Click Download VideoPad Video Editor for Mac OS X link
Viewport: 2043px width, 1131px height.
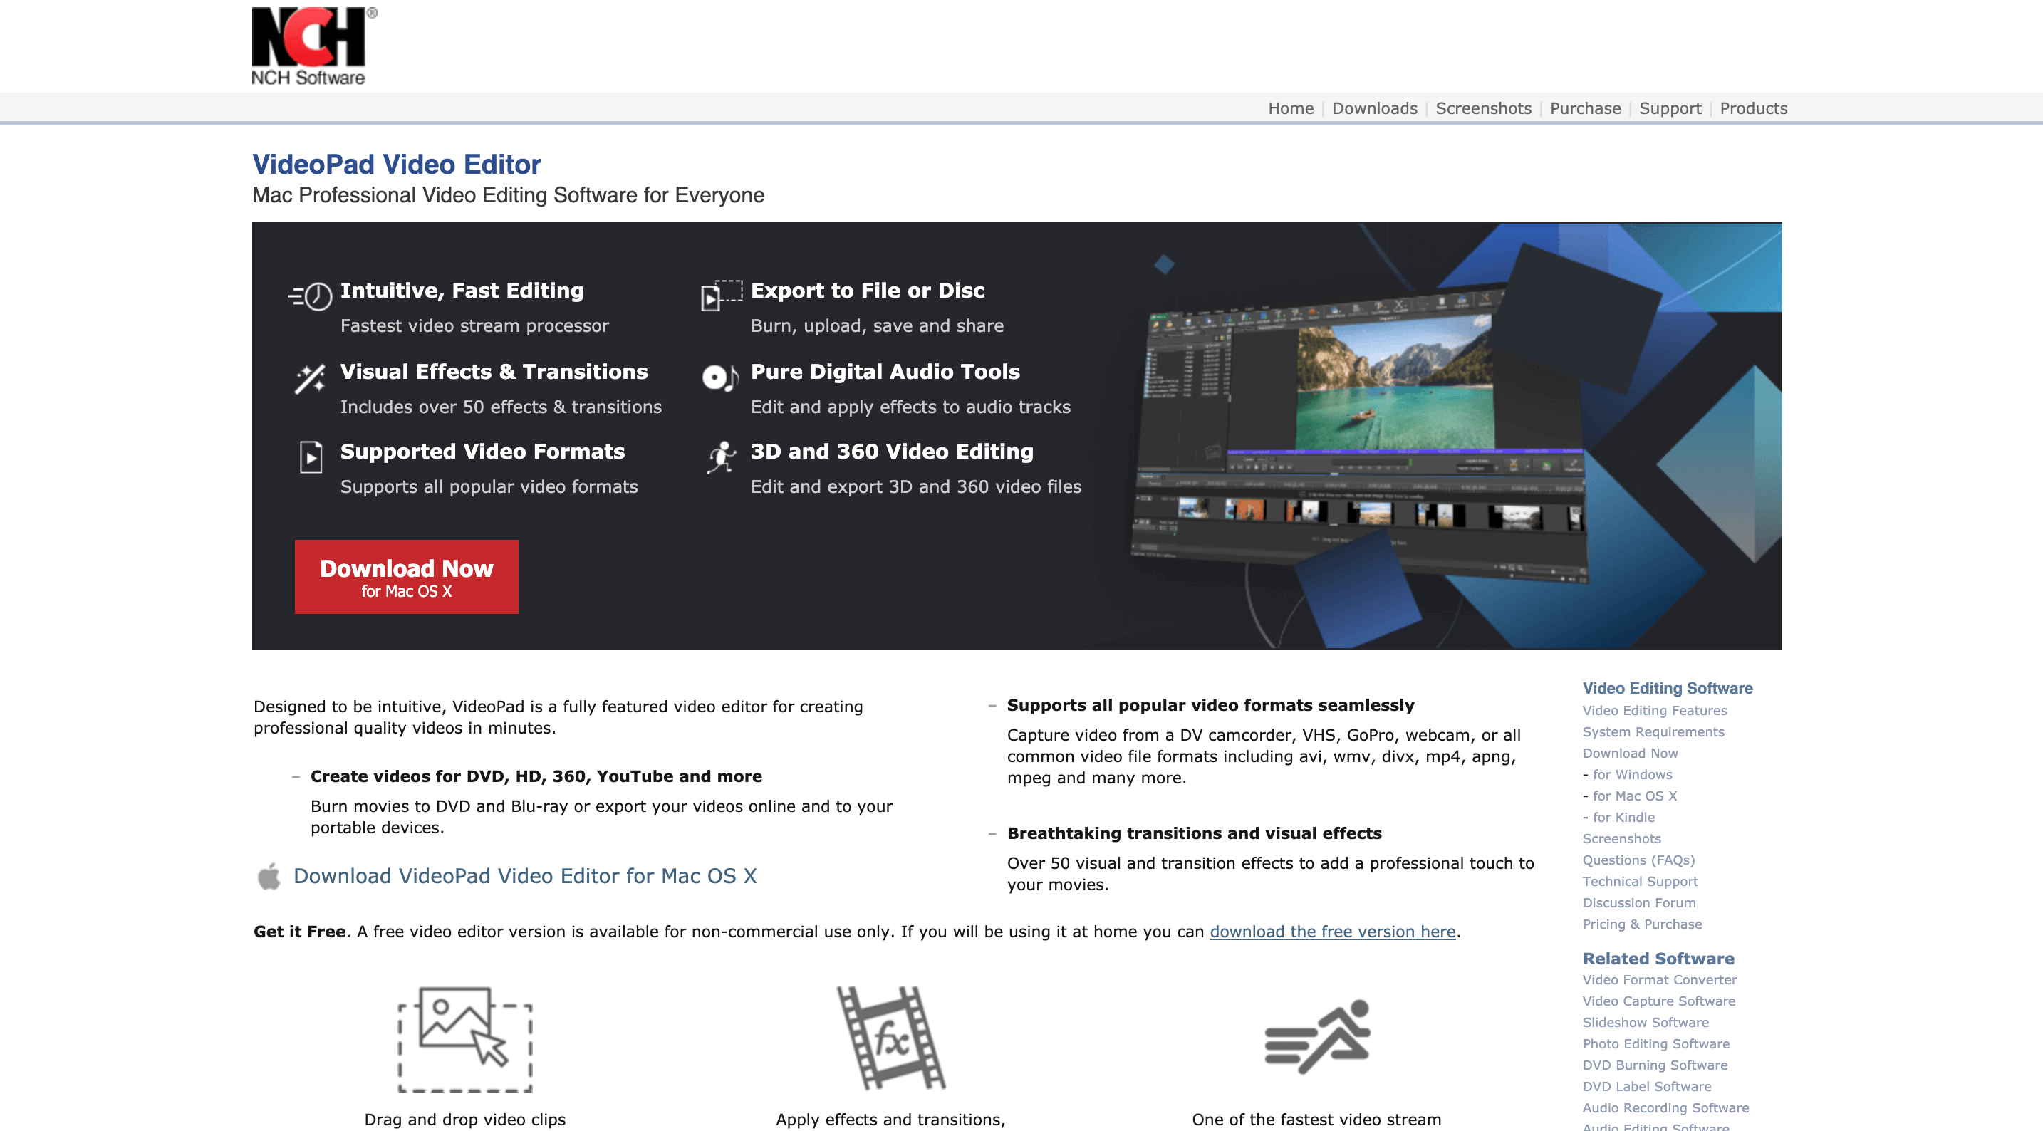pyautogui.click(x=525, y=875)
